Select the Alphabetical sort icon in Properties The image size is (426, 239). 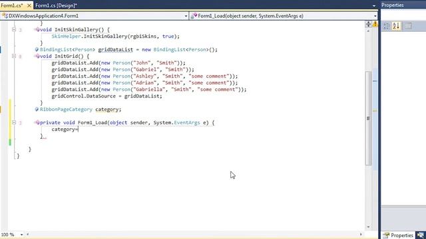coord(396,26)
